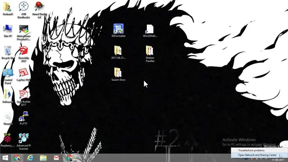Screen dimensions: 288x162
Task: Select the MobaXterm Personal Edition shortcut
Action: 23,32
